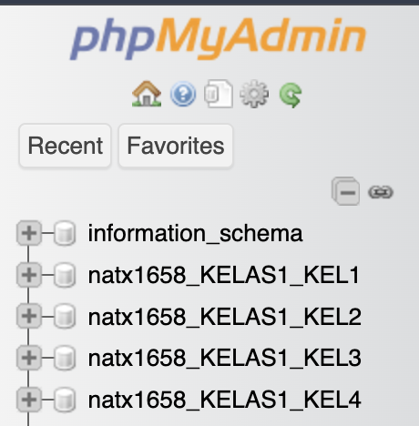Click database cylinder icon for information_schema
This screenshot has width=419, height=426.
coord(65,233)
